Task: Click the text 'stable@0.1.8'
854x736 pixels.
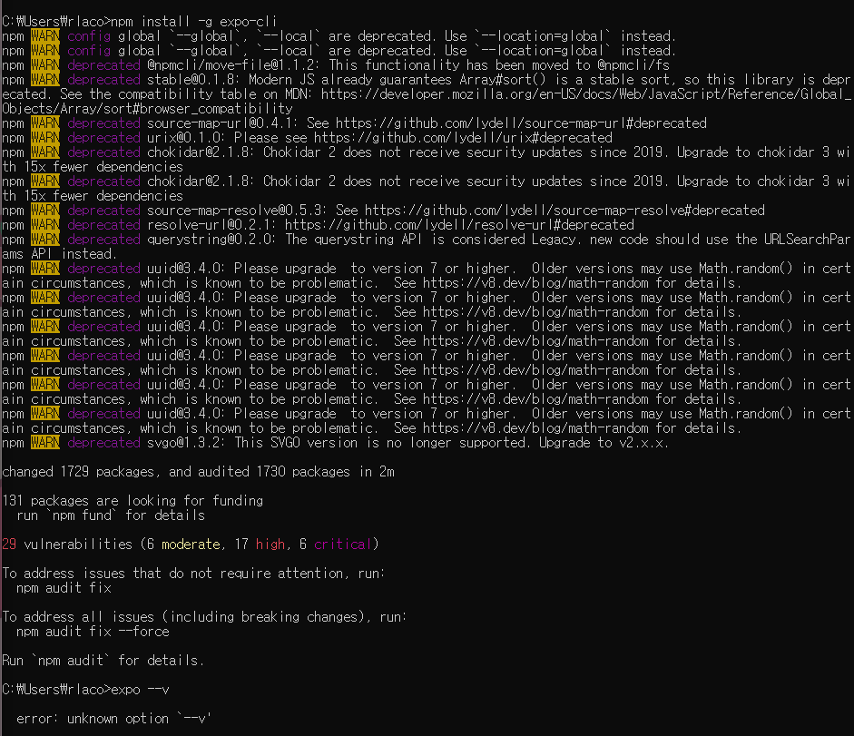Action: pyautogui.click(x=194, y=80)
